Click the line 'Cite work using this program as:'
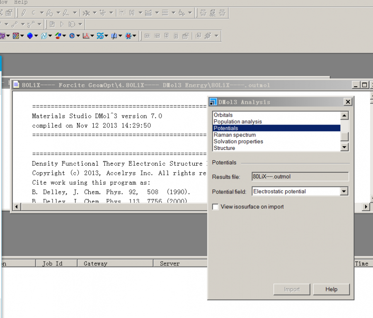The image size is (373, 318). 91,183
